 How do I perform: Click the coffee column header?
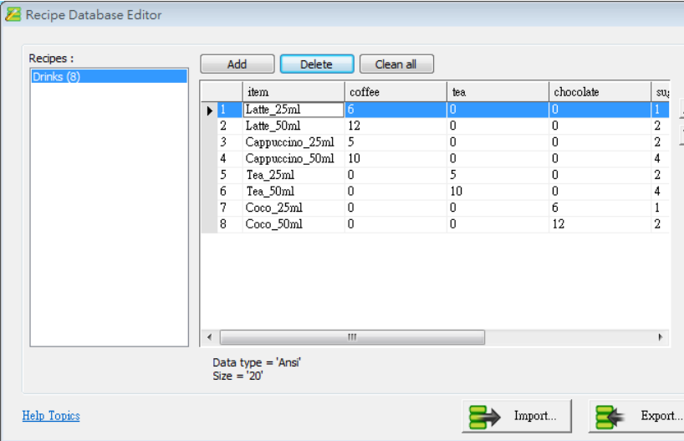coord(396,92)
